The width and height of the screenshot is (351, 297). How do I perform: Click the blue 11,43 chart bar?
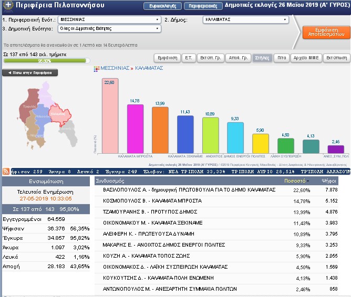(185, 134)
